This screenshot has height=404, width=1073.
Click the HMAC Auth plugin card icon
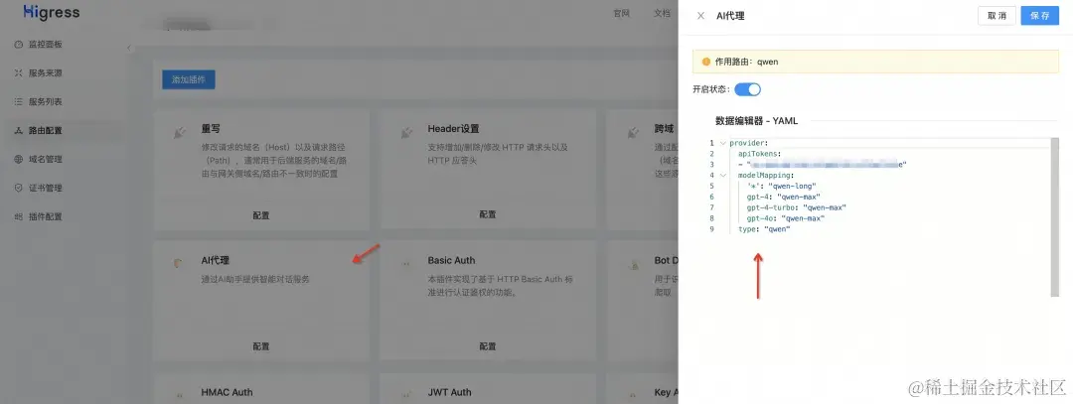point(179,395)
